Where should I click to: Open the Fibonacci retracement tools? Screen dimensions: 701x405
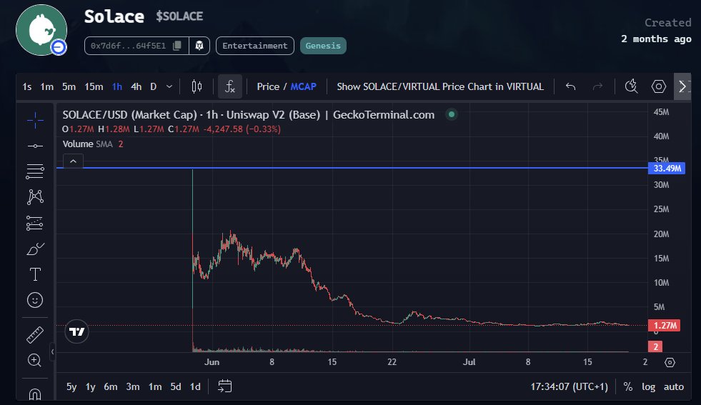[35, 171]
